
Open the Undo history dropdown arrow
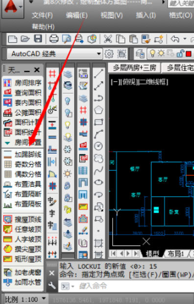[x=185, y=39]
